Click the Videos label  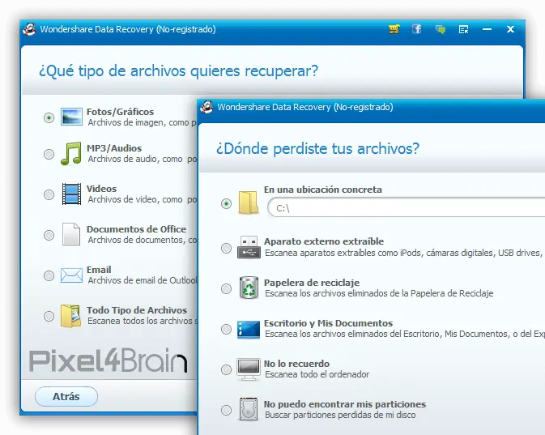tap(101, 189)
